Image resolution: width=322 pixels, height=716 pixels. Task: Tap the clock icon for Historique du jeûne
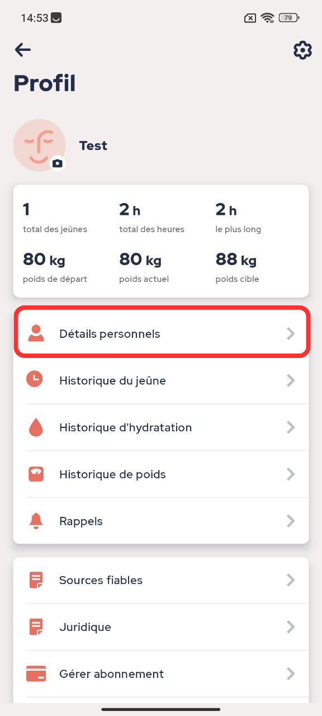[35, 380]
